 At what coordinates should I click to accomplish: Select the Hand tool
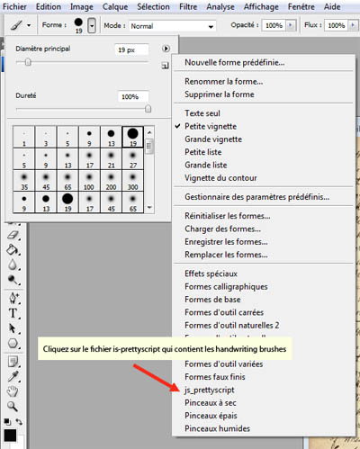pos(13,391)
